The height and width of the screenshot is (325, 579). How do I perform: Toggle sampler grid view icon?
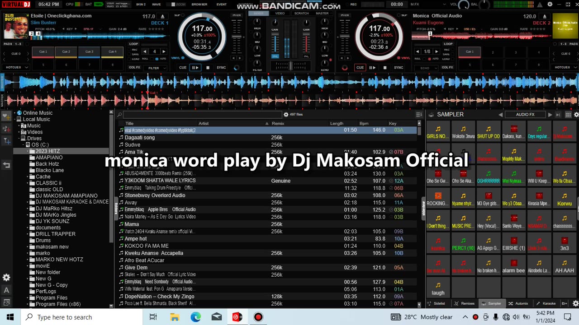coord(568,115)
